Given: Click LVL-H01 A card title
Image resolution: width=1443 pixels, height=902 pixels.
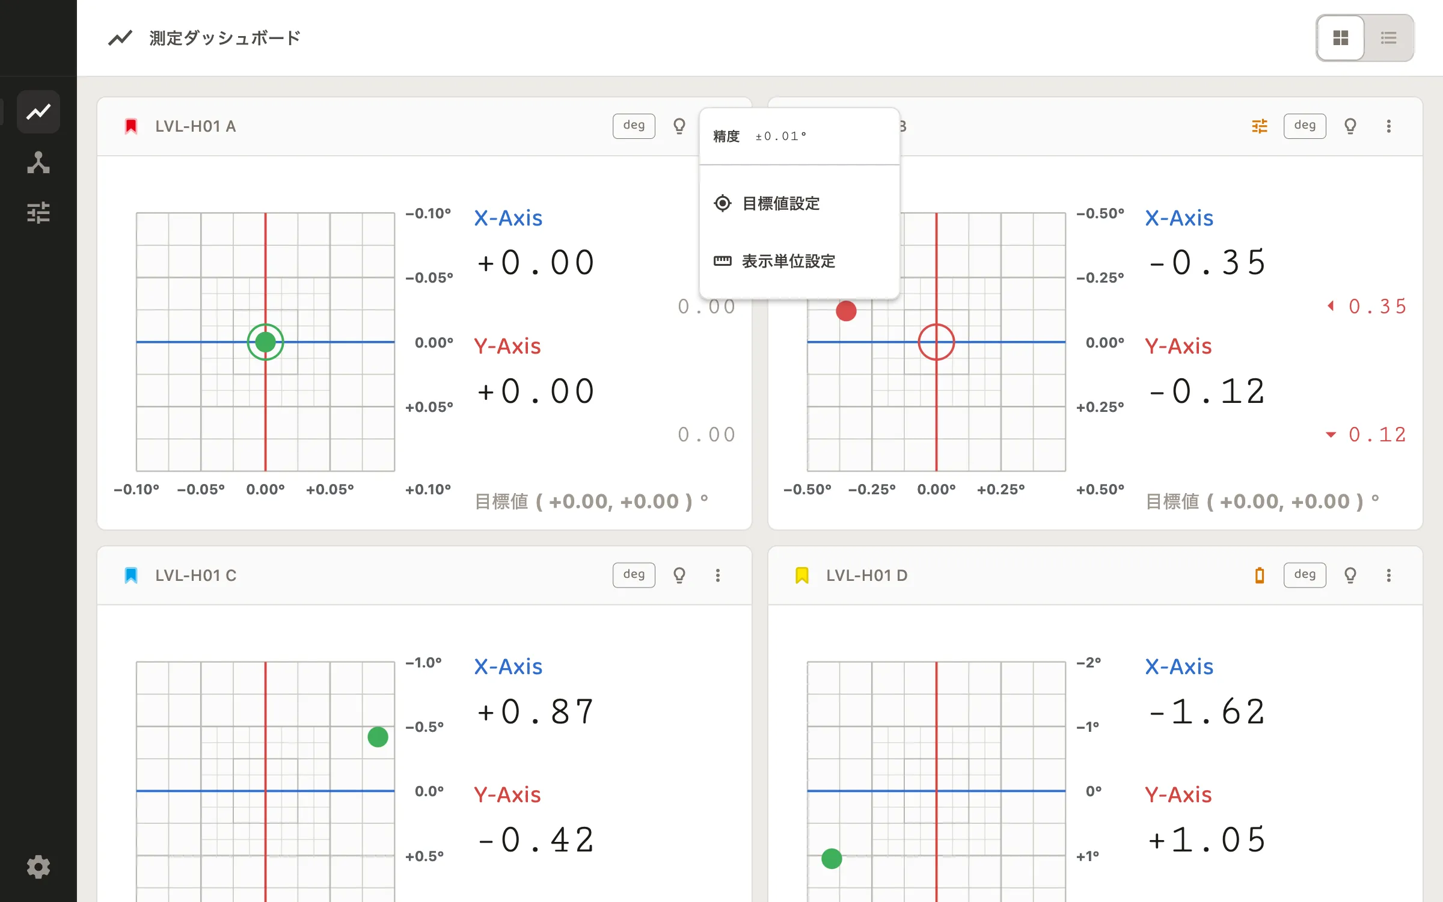Looking at the screenshot, I should point(195,126).
